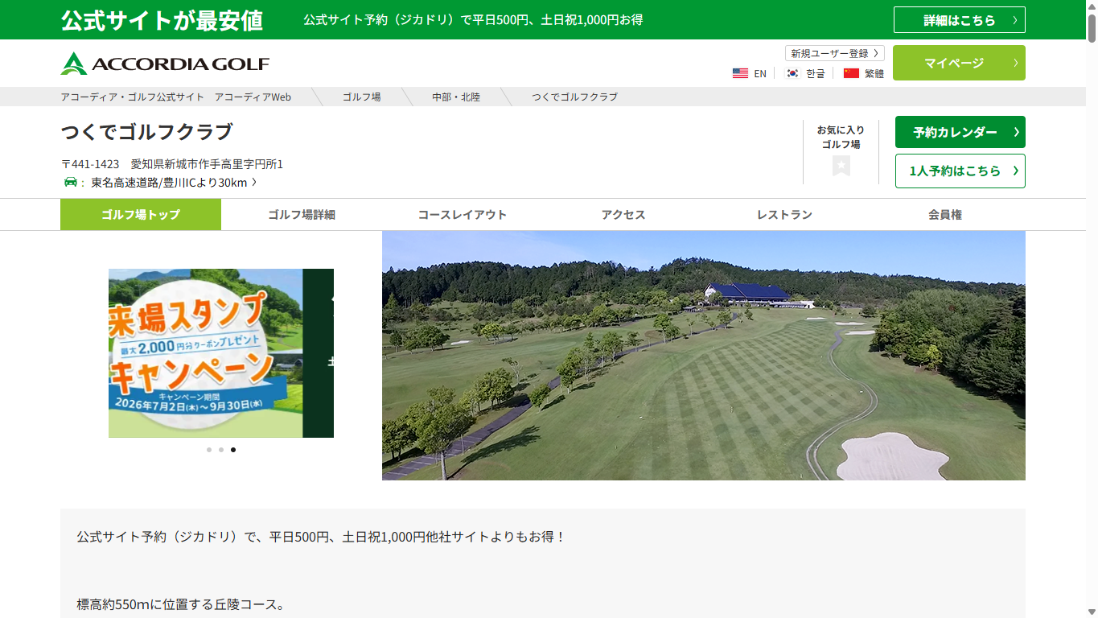Select the first carousel dot

[209, 450]
